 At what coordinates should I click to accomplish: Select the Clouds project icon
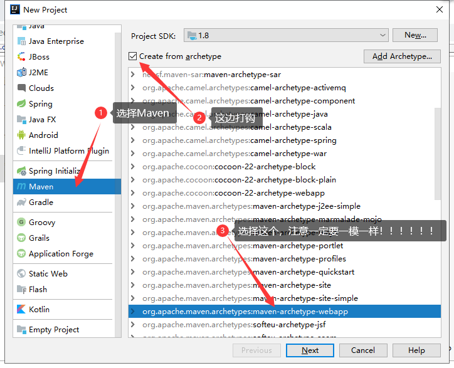click(21, 88)
